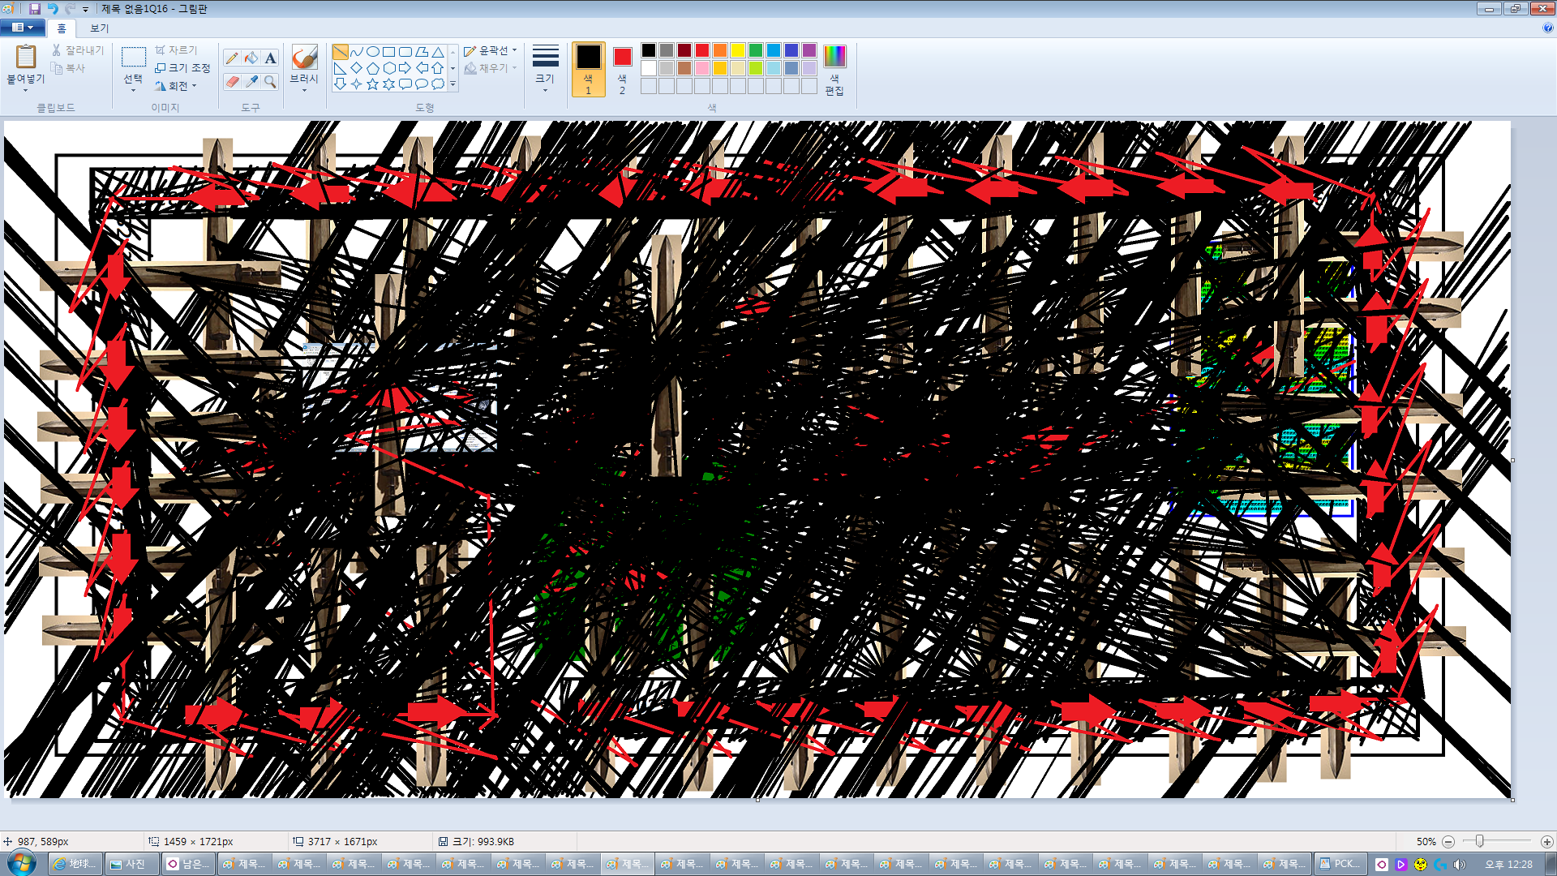
Task: Undo the last action
Action: (53, 8)
